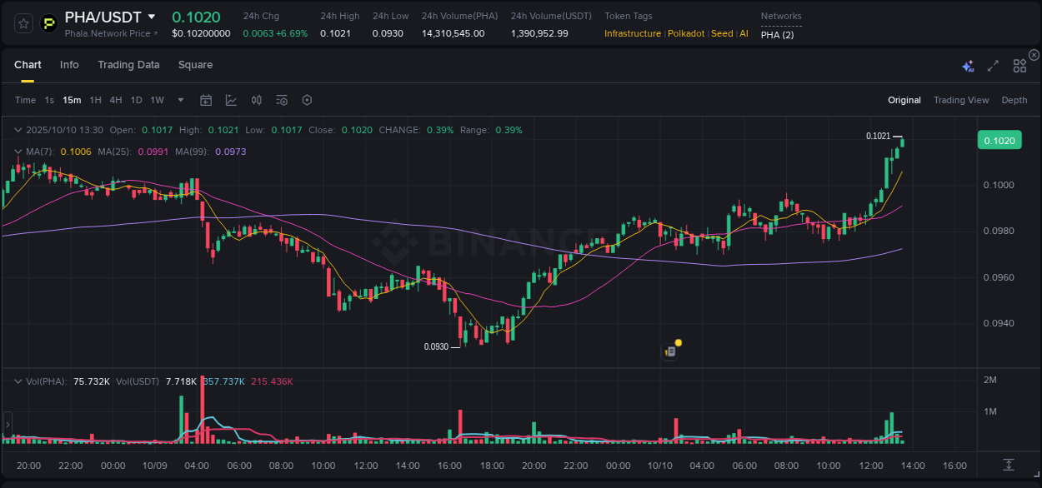This screenshot has height=488, width=1042.
Task: Click the Polkadot token tag
Action: pyautogui.click(x=685, y=33)
